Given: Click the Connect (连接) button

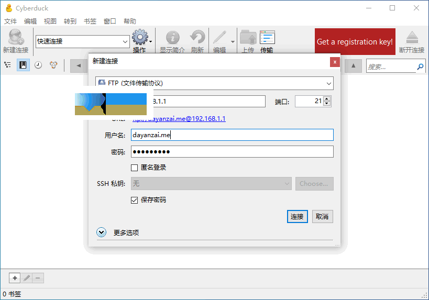Looking at the screenshot, I should click(298, 217).
